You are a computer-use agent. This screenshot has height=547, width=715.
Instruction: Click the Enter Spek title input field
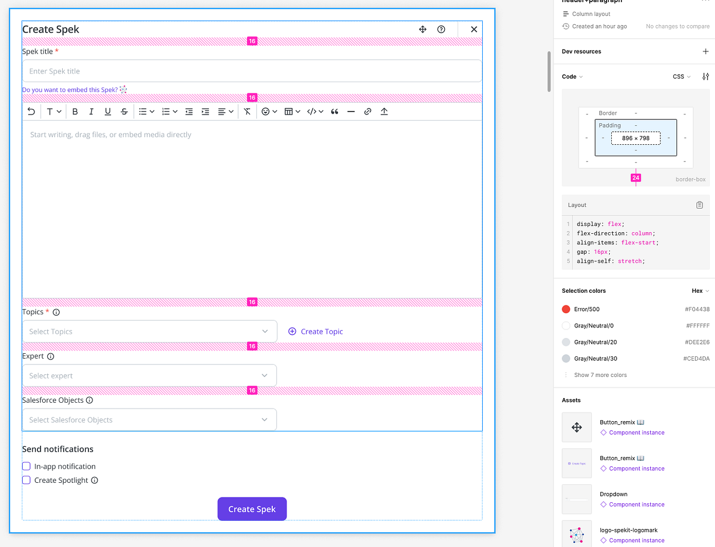(x=252, y=71)
